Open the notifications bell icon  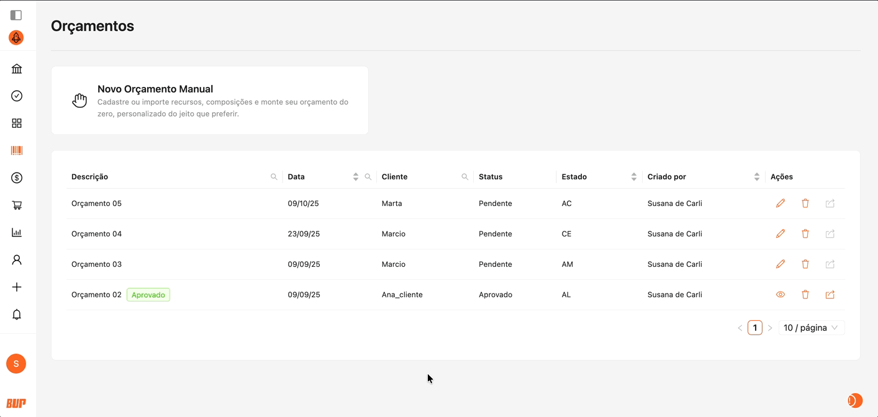coord(17,315)
